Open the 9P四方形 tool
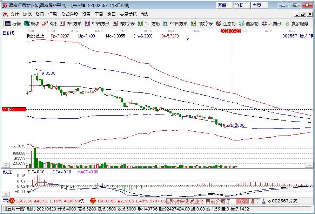 (x=97, y=24)
